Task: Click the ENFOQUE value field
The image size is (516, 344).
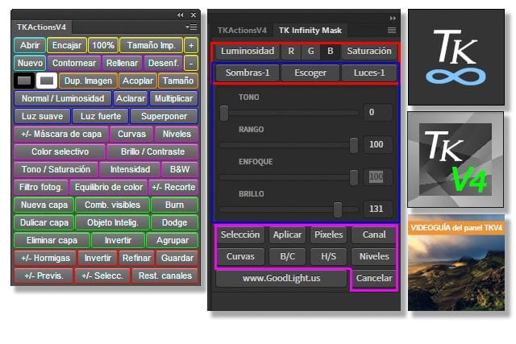Action: pyautogui.click(x=378, y=176)
